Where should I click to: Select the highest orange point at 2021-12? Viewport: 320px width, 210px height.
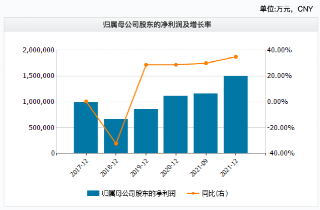235,57
